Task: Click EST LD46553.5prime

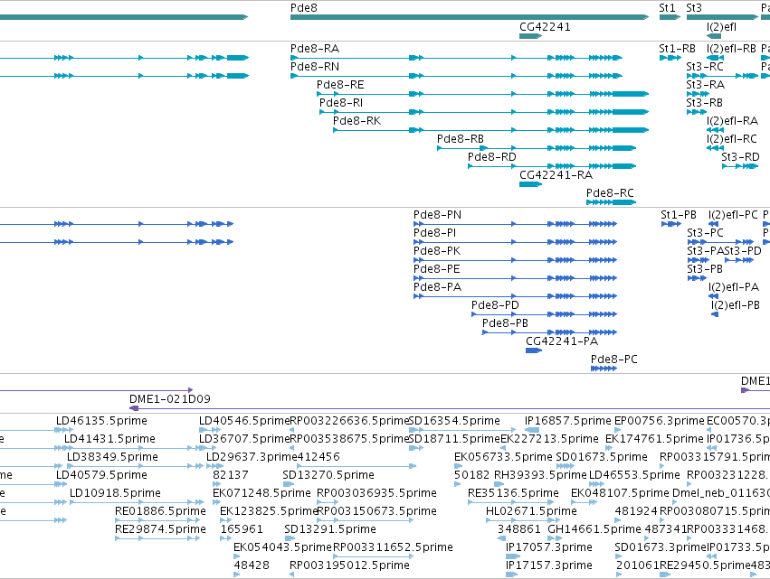Action: (634, 475)
